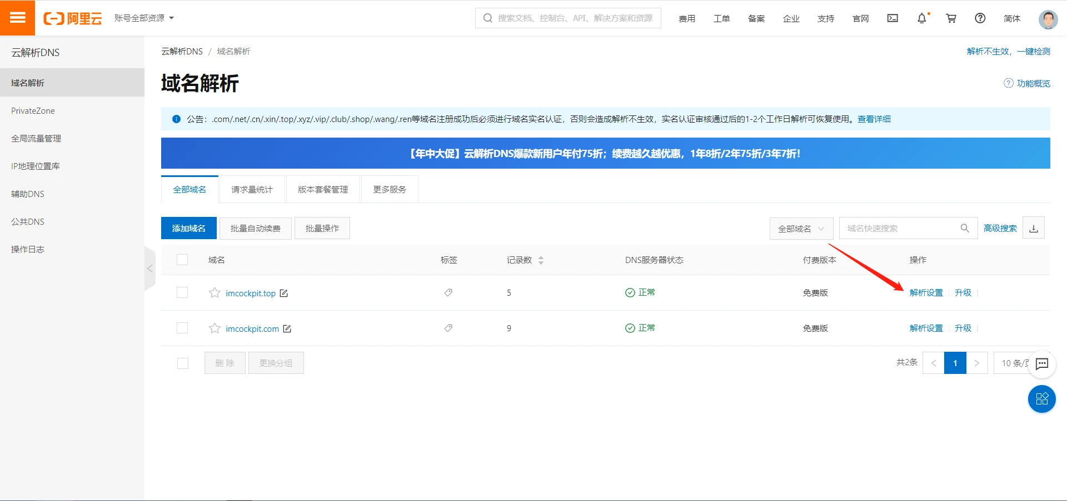Open the Cloud Shell terminal icon
Image resolution: width=1067 pixels, height=501 pixels.
click(893, 18)
